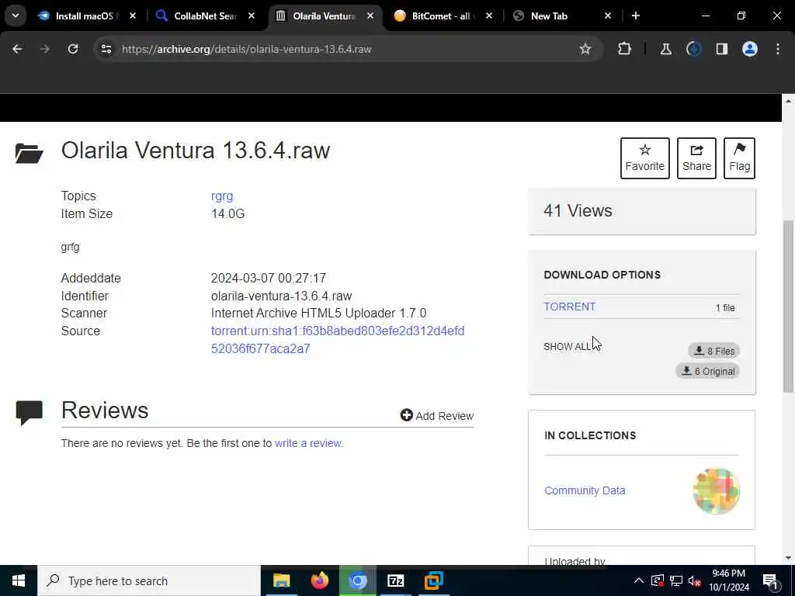
Task: Open the Extensions puzzle icon
Action: click(x=625, y=49)
